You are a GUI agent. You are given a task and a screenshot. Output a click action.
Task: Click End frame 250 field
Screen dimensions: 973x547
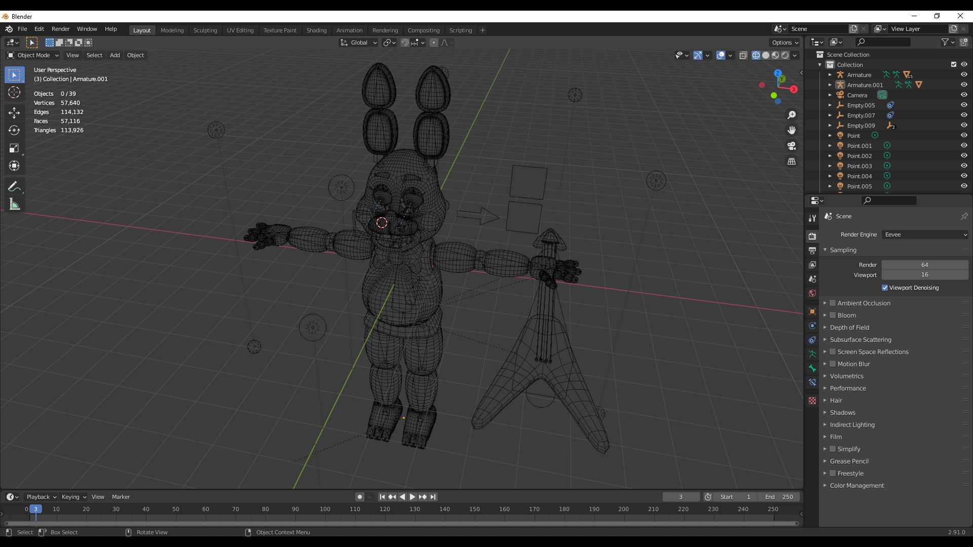tap(779, 497)
